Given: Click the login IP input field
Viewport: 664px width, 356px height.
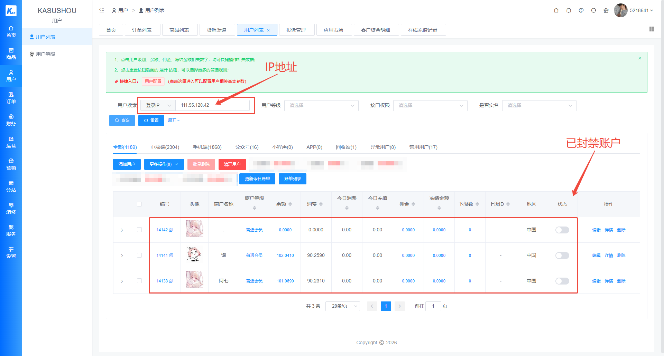Looking at the screenshot, I should 213,105.
